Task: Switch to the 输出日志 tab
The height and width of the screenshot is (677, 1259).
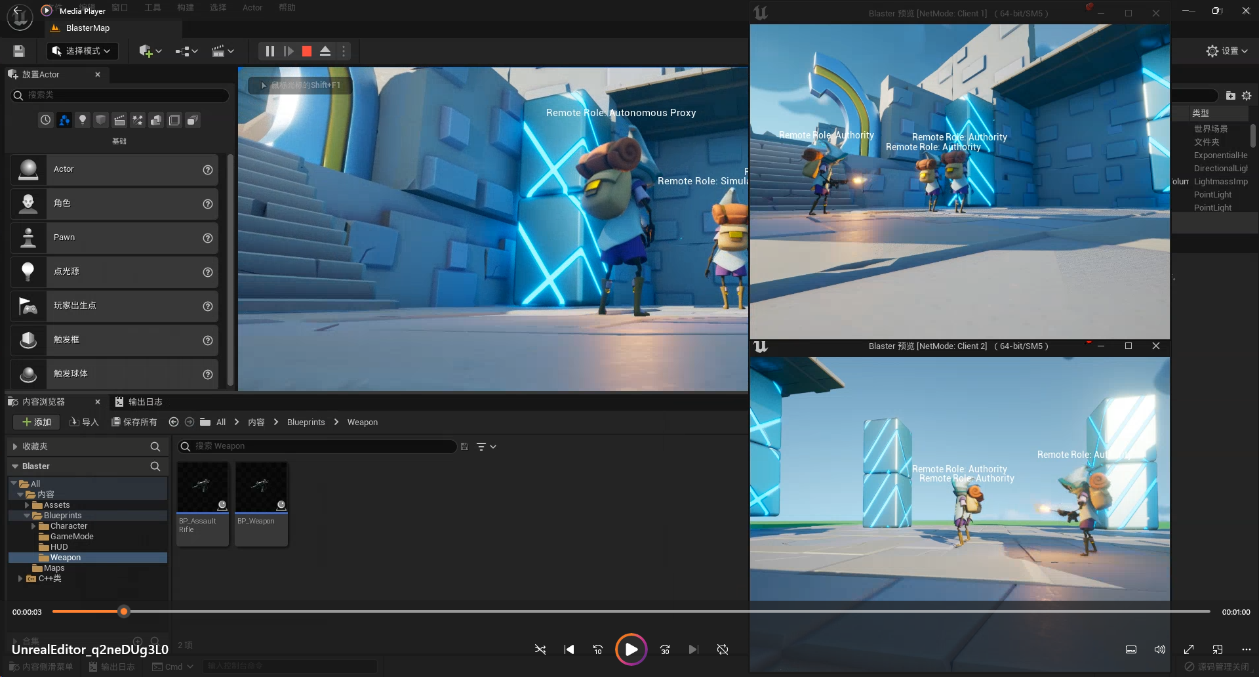Action: point(138,402)
